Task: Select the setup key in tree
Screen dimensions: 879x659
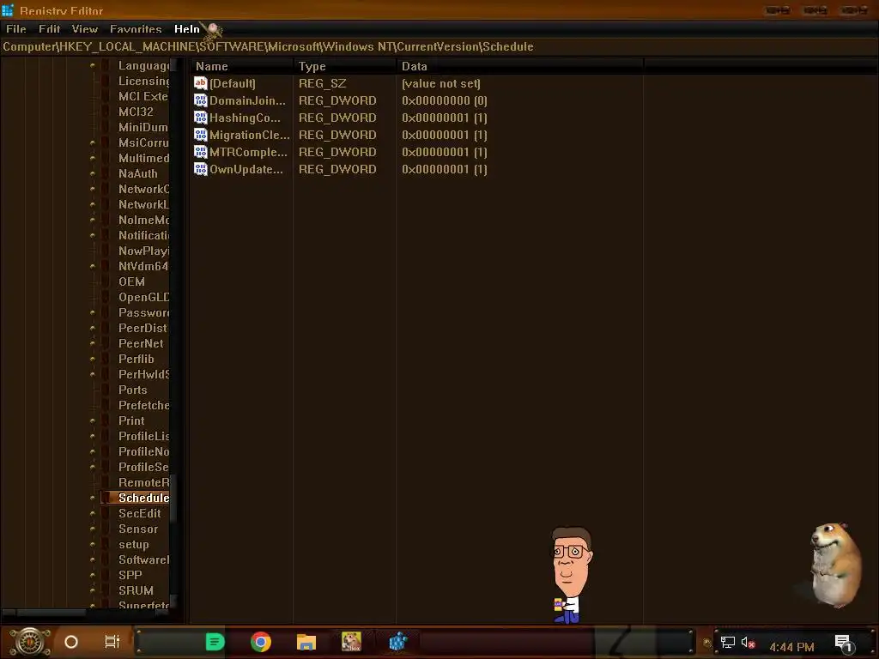Action: coord(134,544)
